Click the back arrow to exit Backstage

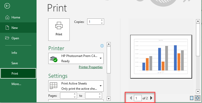click(x=7, y=6)
